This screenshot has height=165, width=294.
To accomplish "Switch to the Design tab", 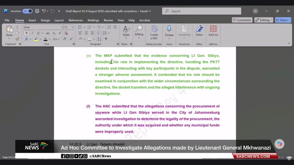I will pyautogui.click(x=45, y=20).
